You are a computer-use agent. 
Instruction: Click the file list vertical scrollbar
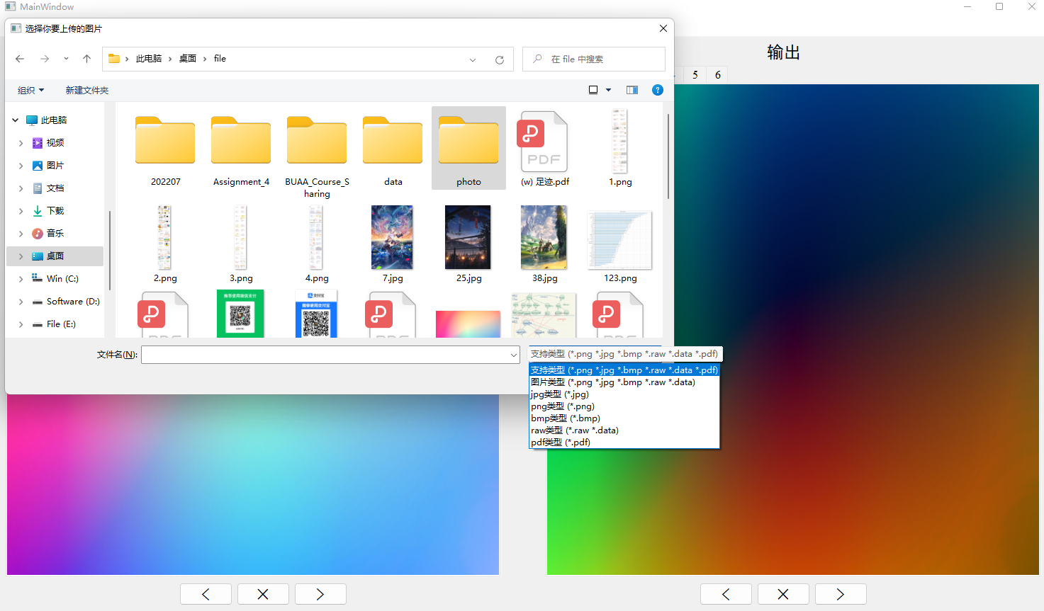tap(668, 156)
